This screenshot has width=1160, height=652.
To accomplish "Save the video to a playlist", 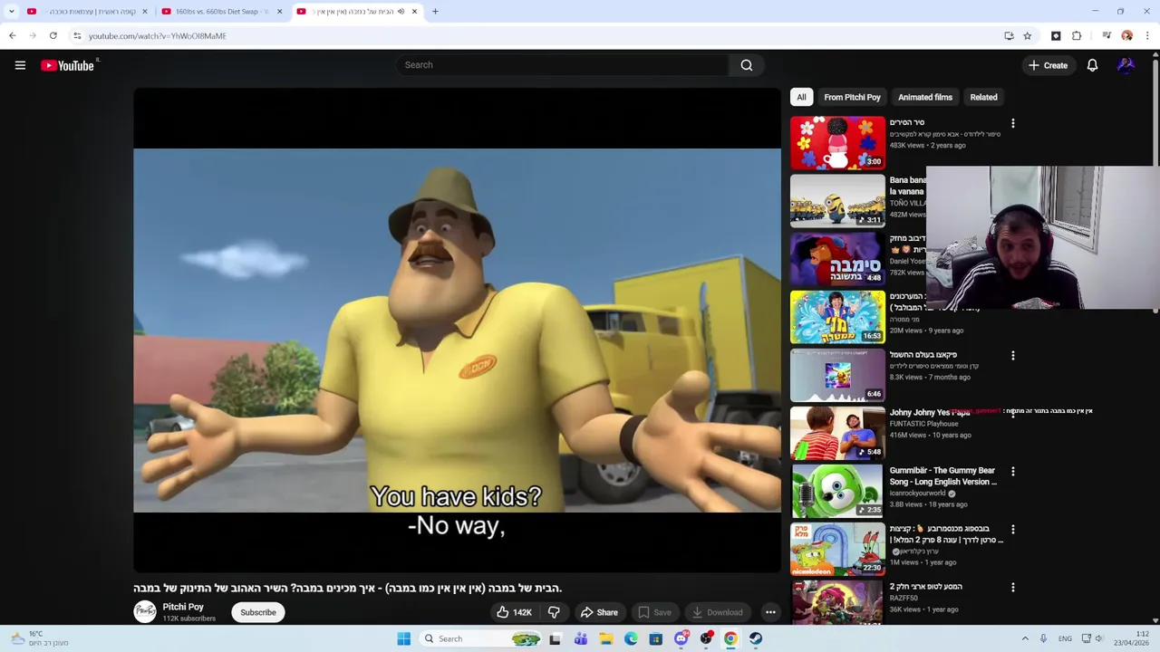I will (654, 612).
